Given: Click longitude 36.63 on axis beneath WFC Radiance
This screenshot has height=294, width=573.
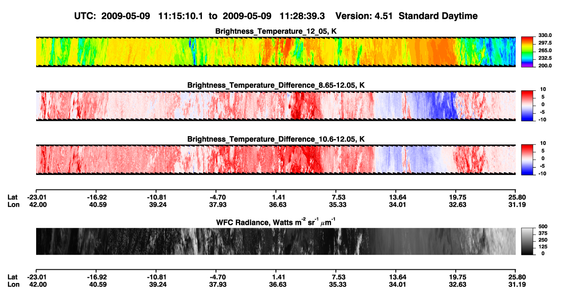Looking at the screenshot, I should point(278,285).
